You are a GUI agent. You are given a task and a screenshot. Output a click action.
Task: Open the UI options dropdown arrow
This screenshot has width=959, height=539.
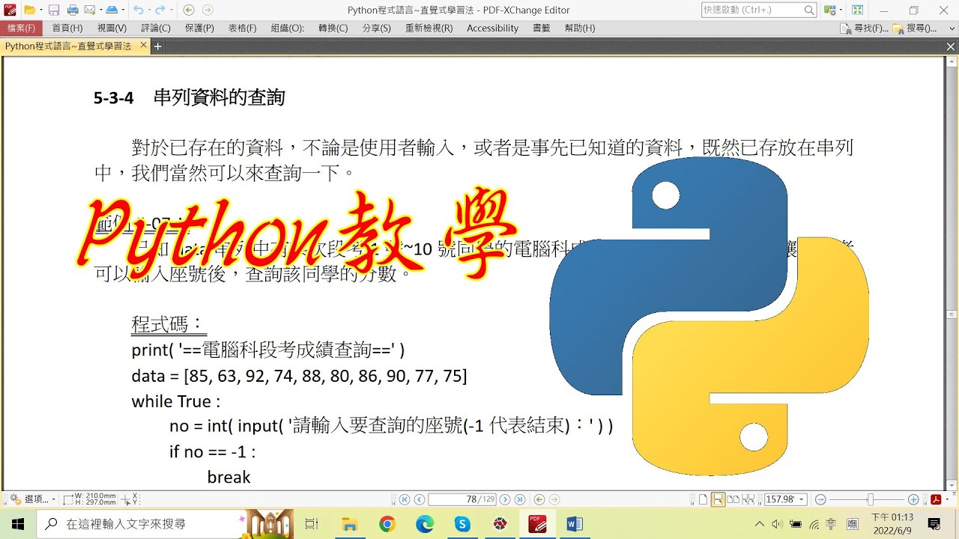coord(839,10)
